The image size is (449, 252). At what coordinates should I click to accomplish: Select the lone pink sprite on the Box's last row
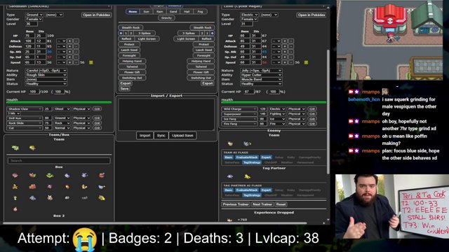point(15,209)
